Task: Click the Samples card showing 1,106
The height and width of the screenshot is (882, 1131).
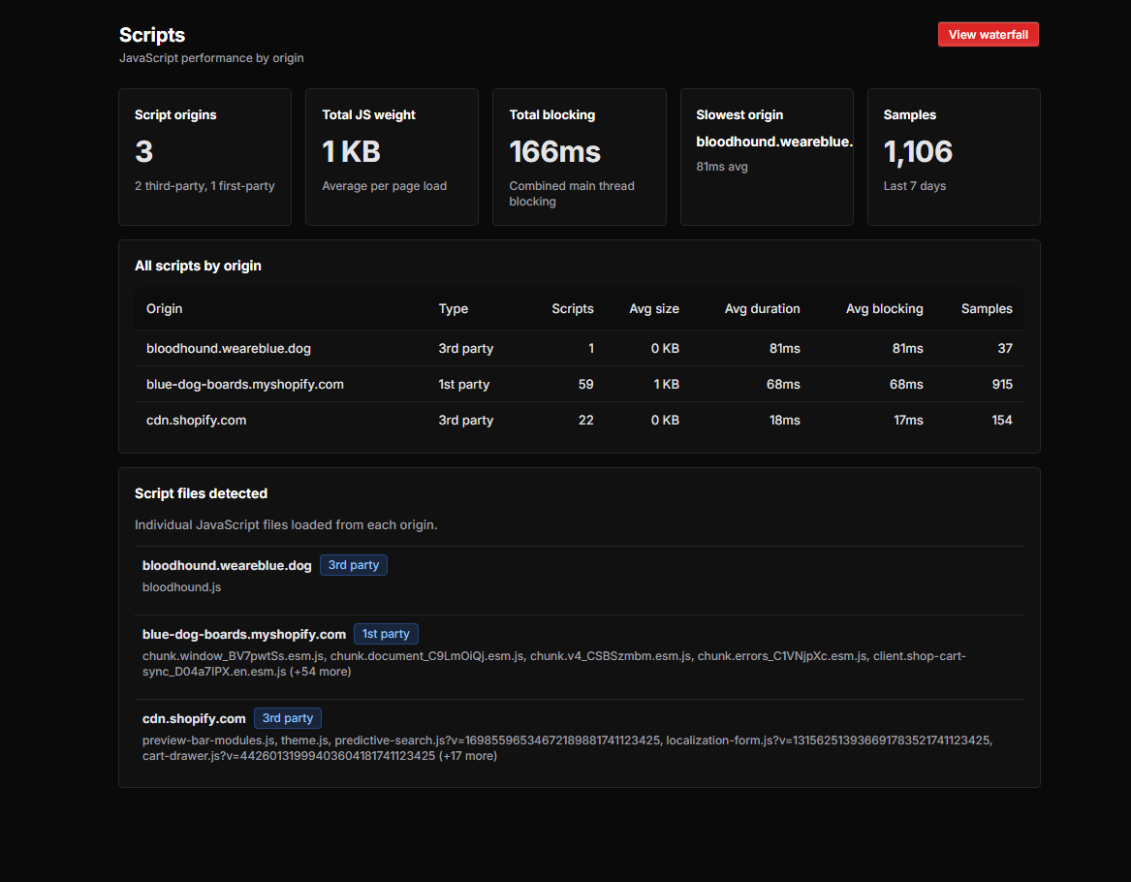Action: 954,156
